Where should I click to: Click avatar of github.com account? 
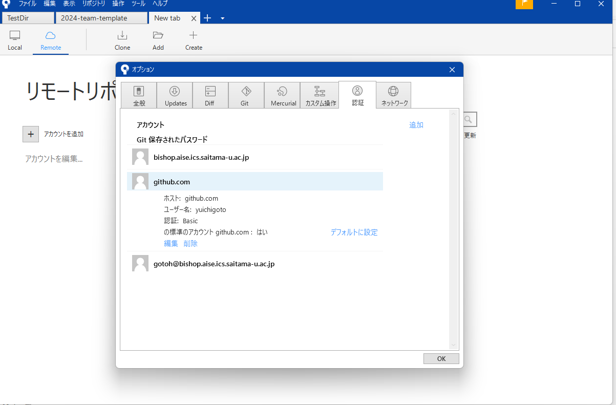click(x=140, y=181)
